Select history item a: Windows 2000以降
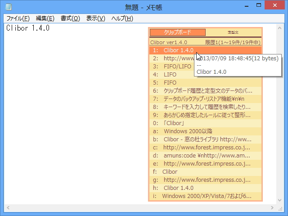 (205, 131)
